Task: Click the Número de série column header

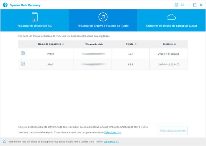Action: point(94,44)
